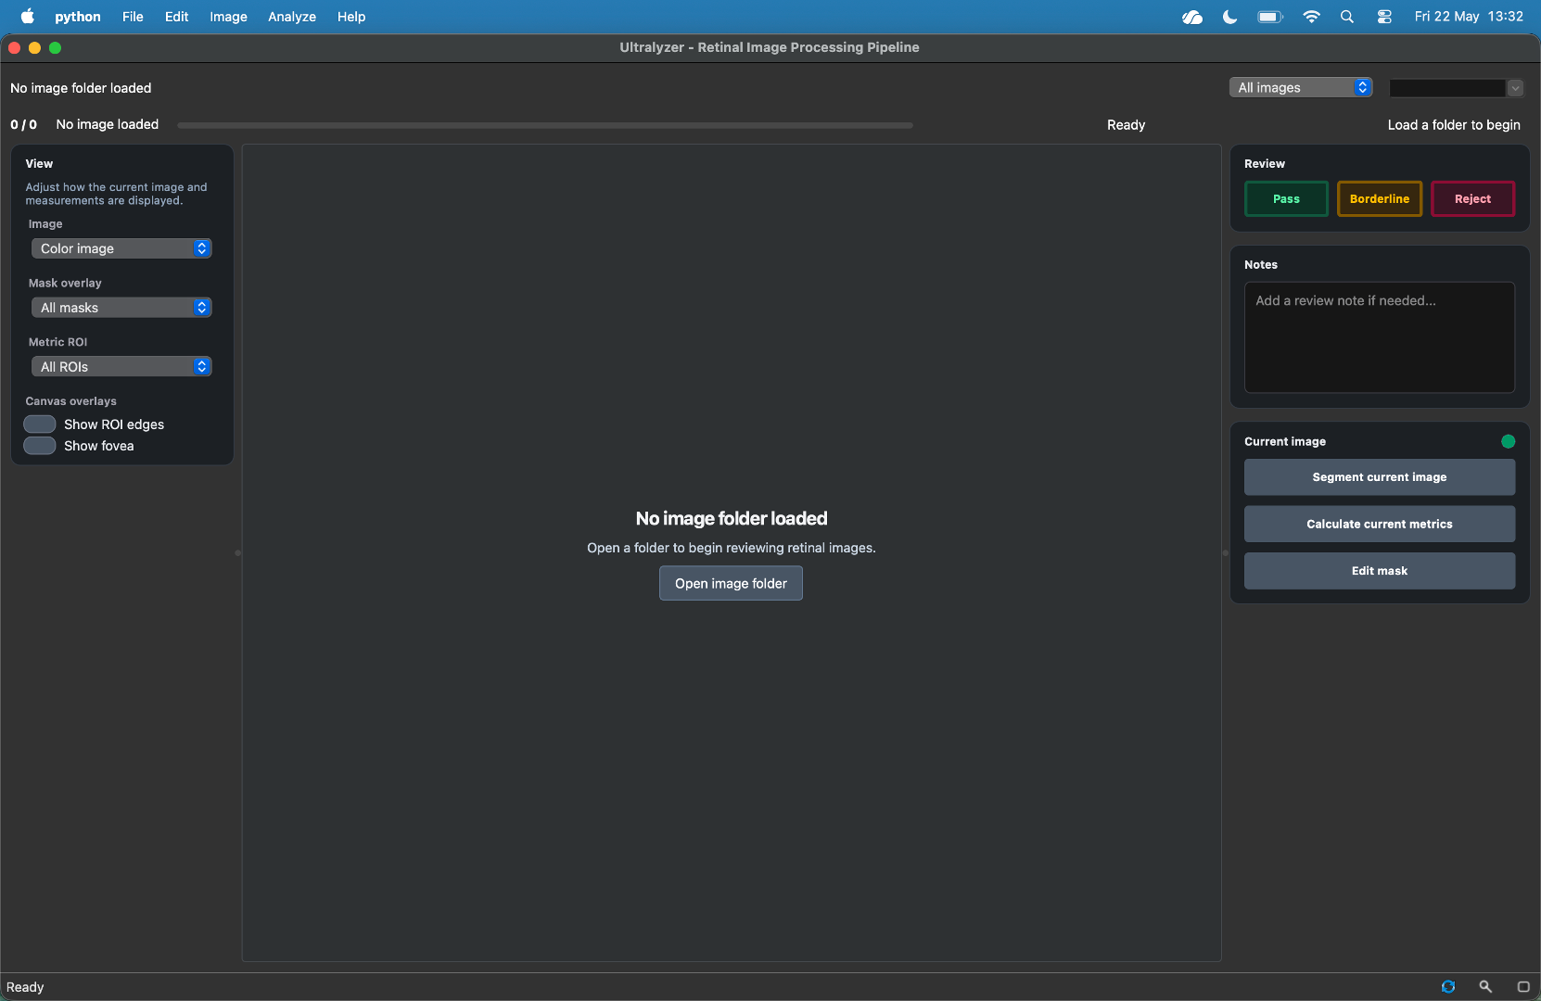The height and width of the screenshot is (1001, 1541).
Task: Open the Apple menu
Action: coord(27,16)
